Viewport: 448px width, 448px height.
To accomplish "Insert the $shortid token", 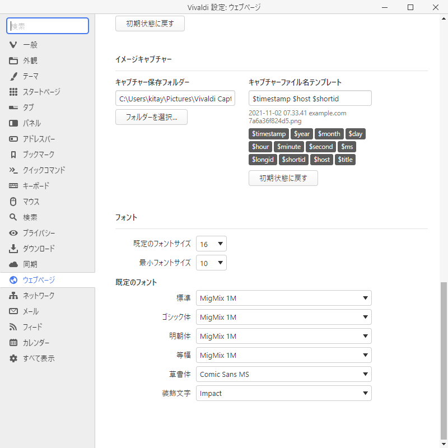I will (293, 160).
